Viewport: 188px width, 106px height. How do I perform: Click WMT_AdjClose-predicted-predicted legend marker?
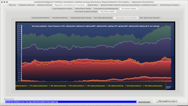(86, 86)
